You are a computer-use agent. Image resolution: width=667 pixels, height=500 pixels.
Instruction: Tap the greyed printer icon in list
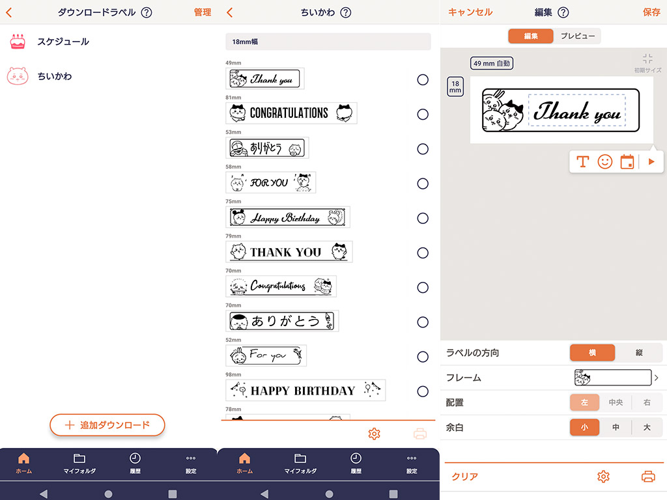tap(420, 434)
